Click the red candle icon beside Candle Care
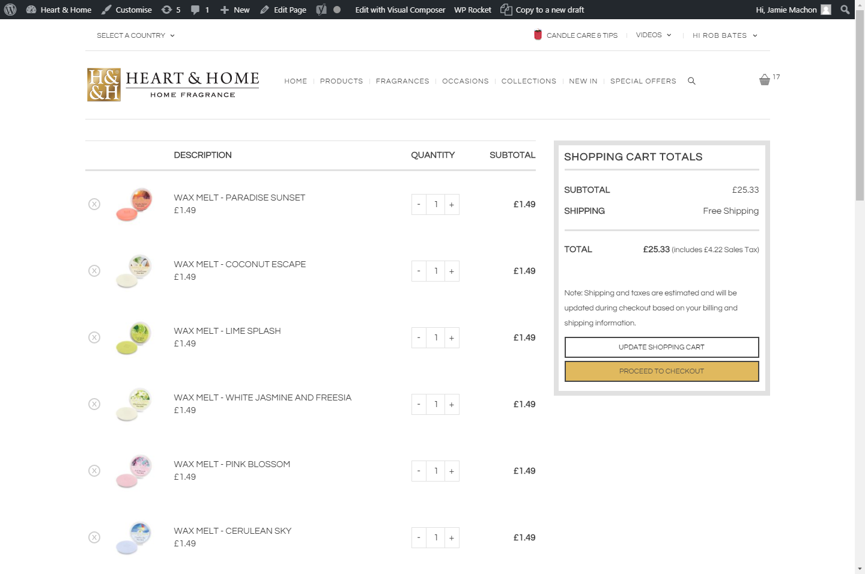865x574 pixels. click(537, 35)
